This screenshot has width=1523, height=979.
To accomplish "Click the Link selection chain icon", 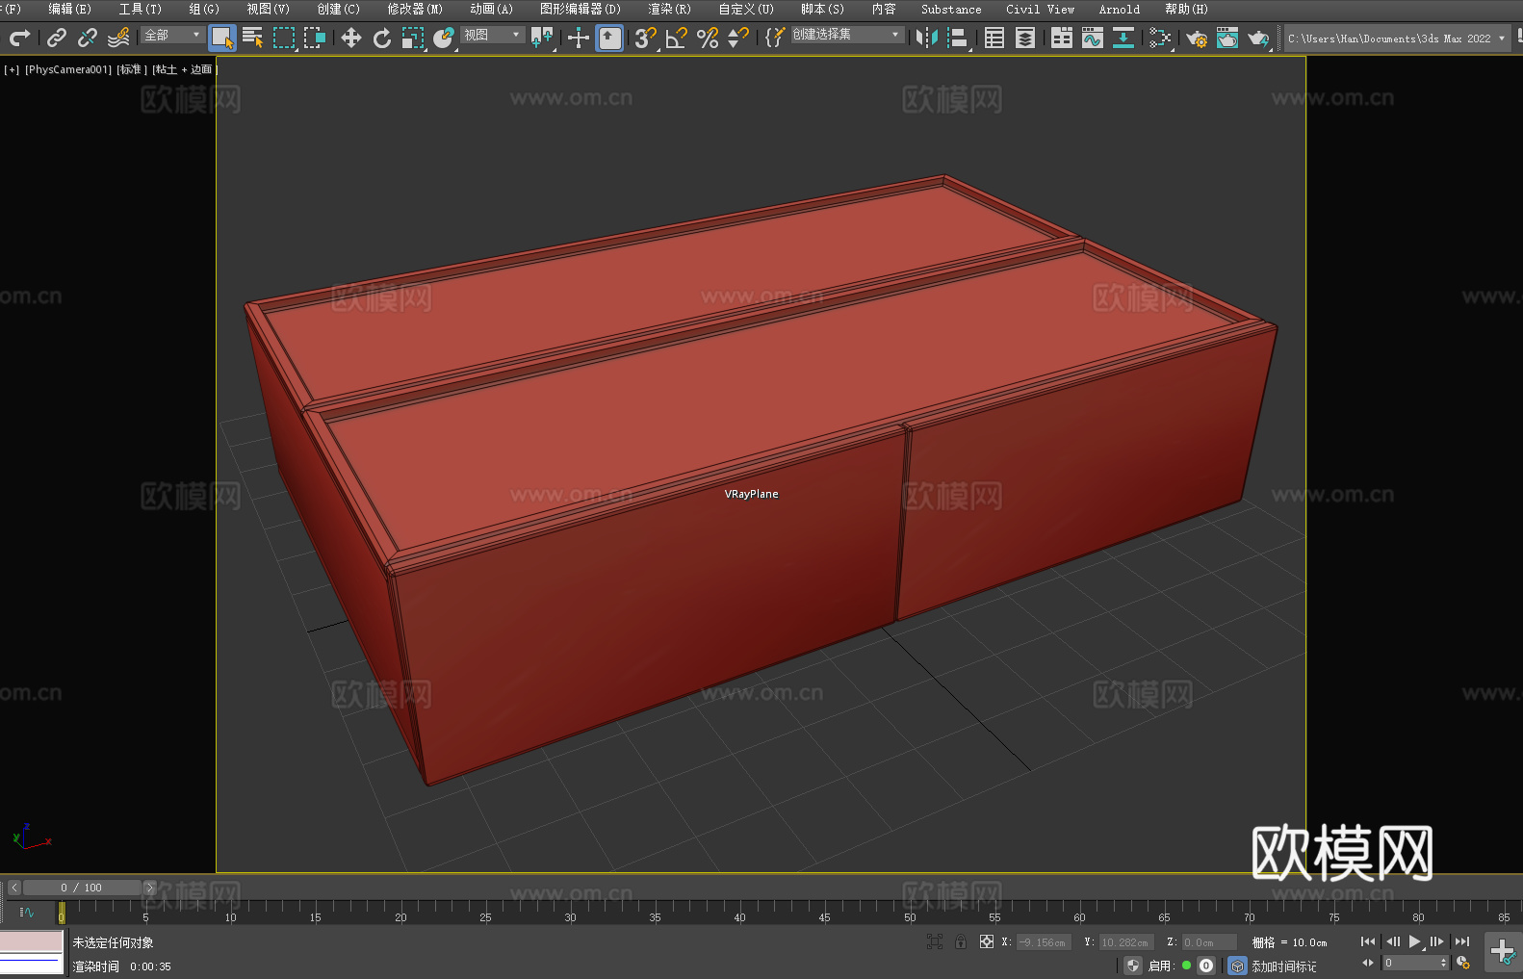I will click(57, 38).
